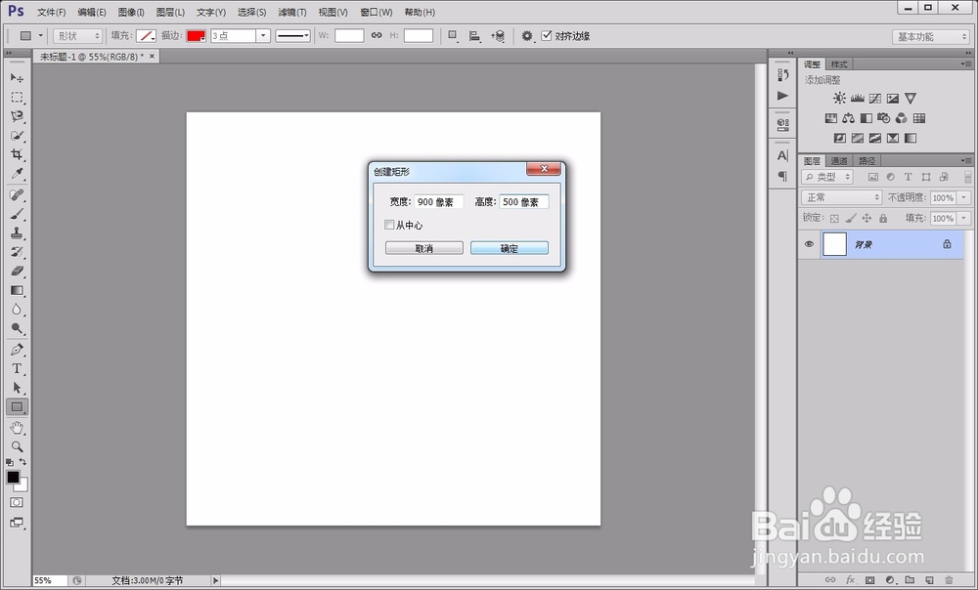Add a Curves adjustment layer

point(875,98)
